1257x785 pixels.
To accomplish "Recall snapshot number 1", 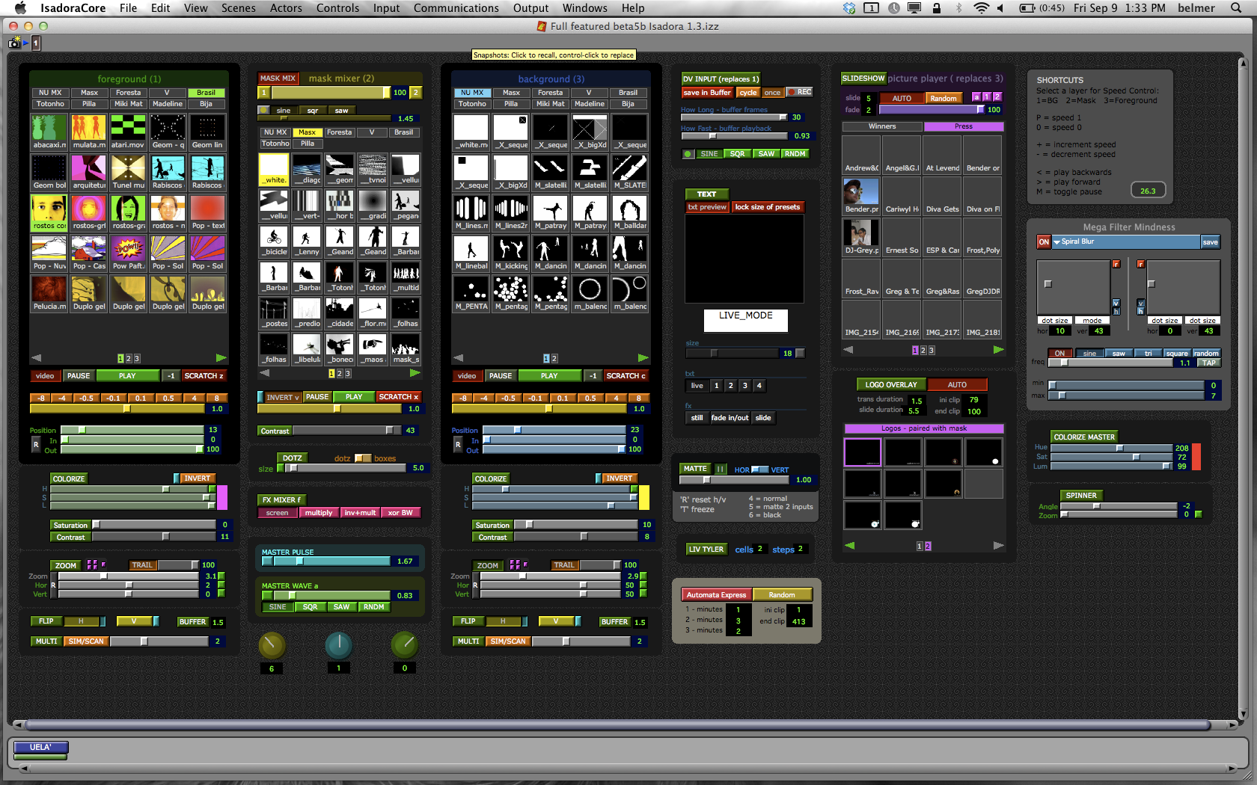I will click(35, 43).
